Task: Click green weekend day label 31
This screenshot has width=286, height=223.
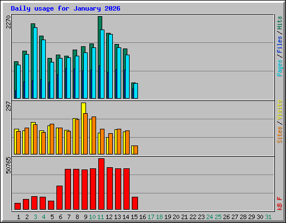Action: click(268, 217)
